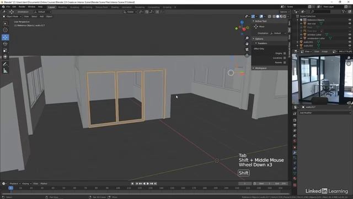Open the Material properties tab icon
Image resolution: width=353 pixels, height=199 pixels.
tap(295, 179)
